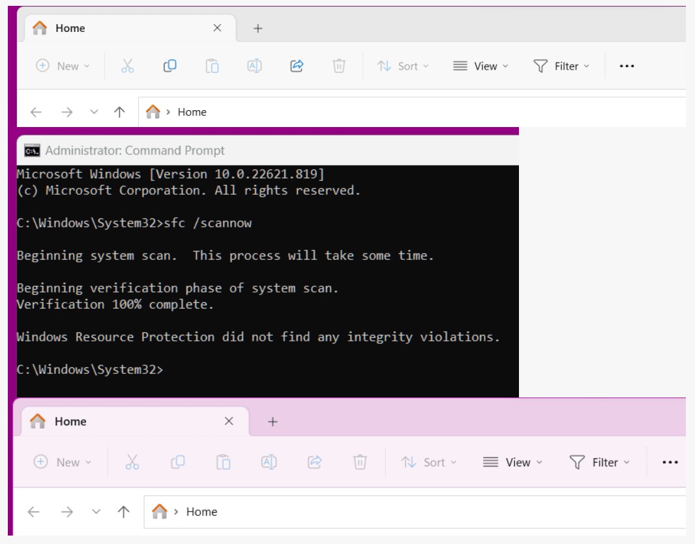Close the Home tab in bottom Explorer window
Viewport: 695px width, 544px height.
tap(229, 421)
